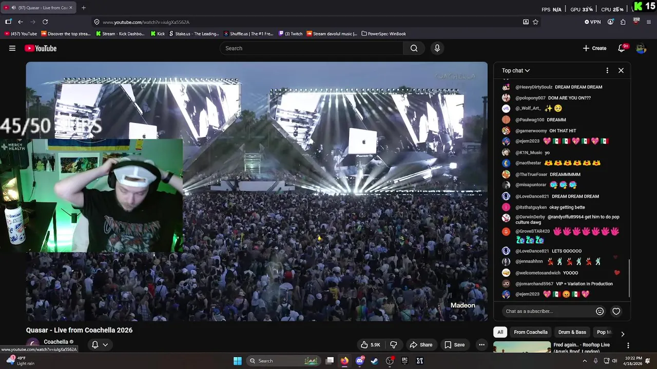The image size is (657, 369).
Task: Share the Quasar Coachella video
Action: click(x=420, y=345)
